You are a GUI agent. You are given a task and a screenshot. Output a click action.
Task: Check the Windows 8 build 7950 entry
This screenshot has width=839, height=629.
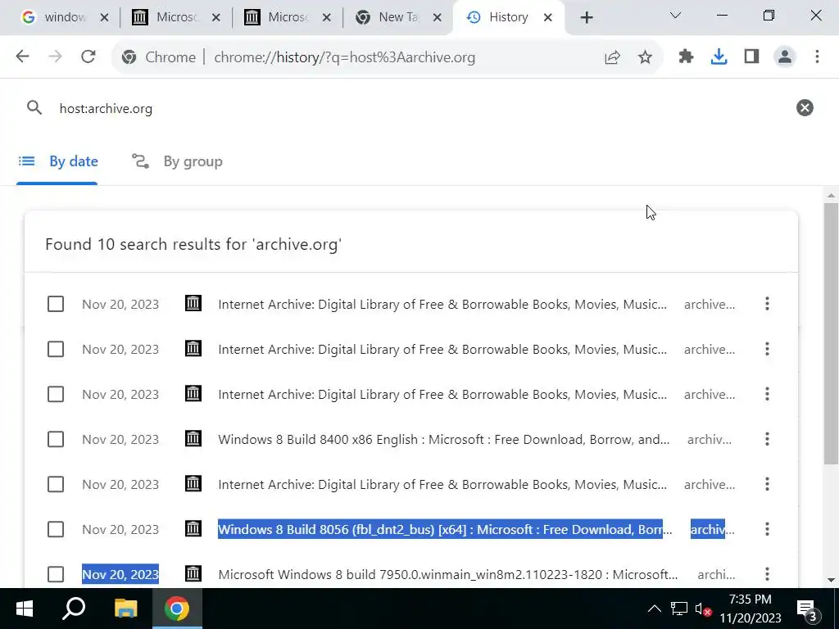click(x=56, y=574)
